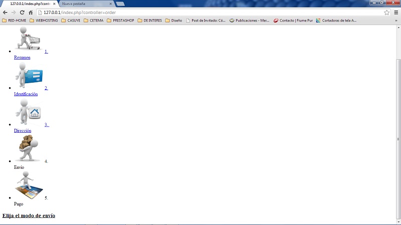The height and width of the screenshot is (225, 401).
Task: Open a new tab with the new-tab button
Action: [x=120, y=4]
